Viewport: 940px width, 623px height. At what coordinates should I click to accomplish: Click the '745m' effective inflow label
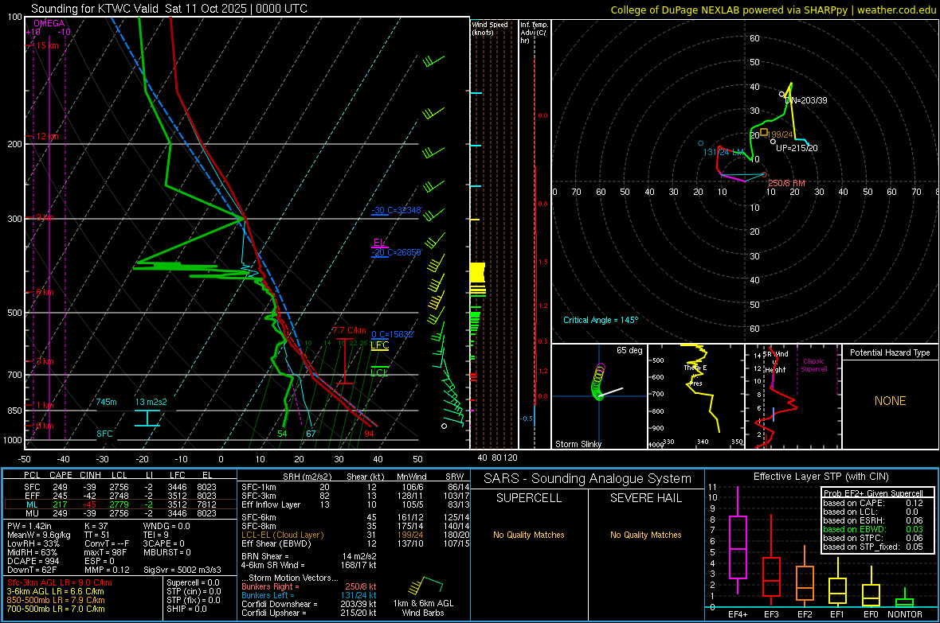coord(106,402)
